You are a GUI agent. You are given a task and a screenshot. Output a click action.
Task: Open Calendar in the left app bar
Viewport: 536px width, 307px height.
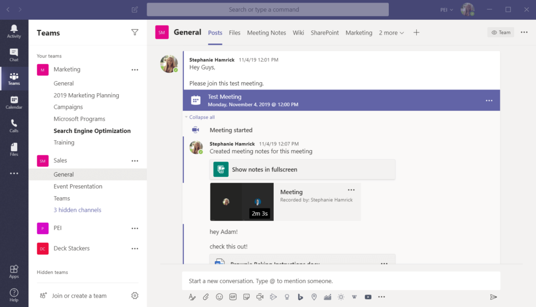[14, 103]
